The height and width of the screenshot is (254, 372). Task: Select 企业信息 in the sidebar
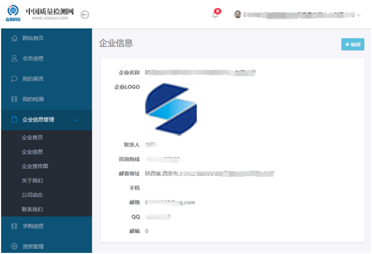coord(32,152)
